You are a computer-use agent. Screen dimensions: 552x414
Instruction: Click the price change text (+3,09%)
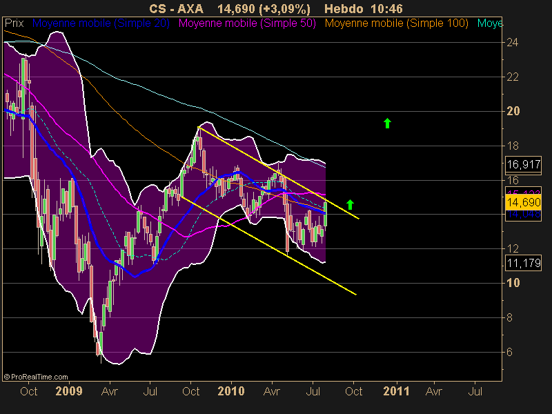pyautogui.click(x=284, y=9)
